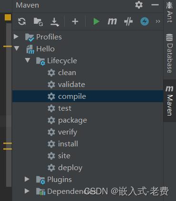Generate sources and update folders icon

(38, 21)
